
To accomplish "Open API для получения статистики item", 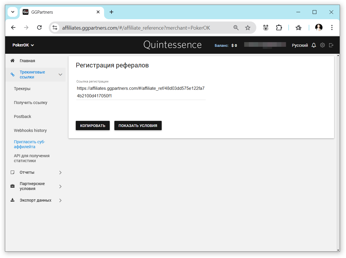I will point(32,158).
